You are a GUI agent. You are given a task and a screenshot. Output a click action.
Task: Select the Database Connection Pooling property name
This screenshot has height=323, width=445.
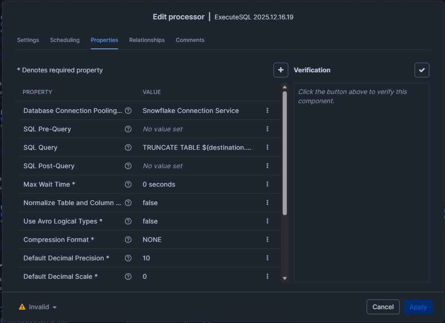73,111
